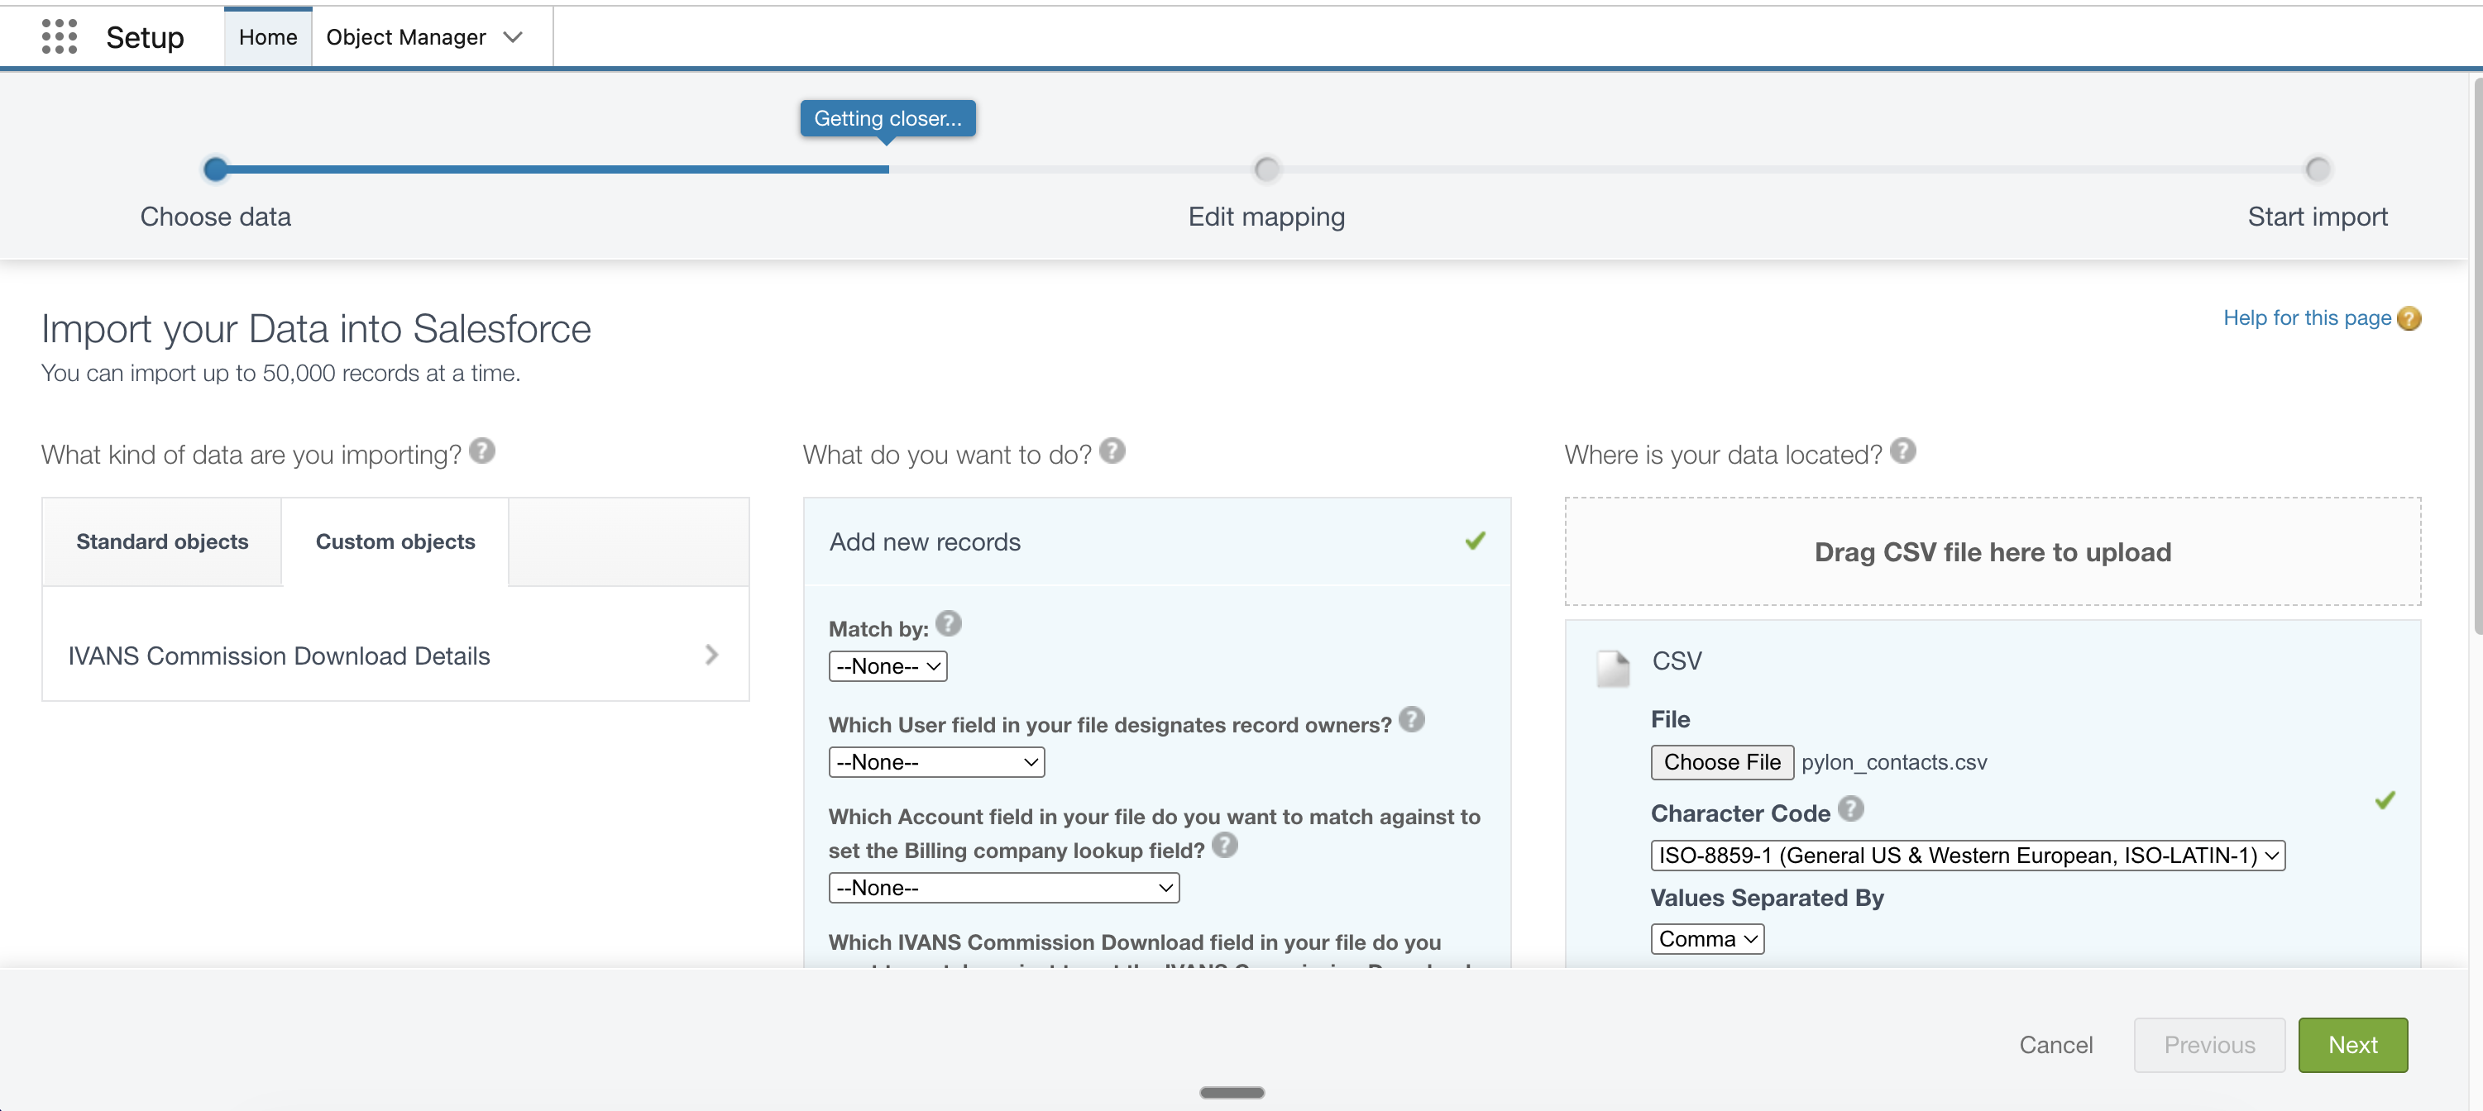
Task: Select the Add new records option
Action: point(1156,541)
